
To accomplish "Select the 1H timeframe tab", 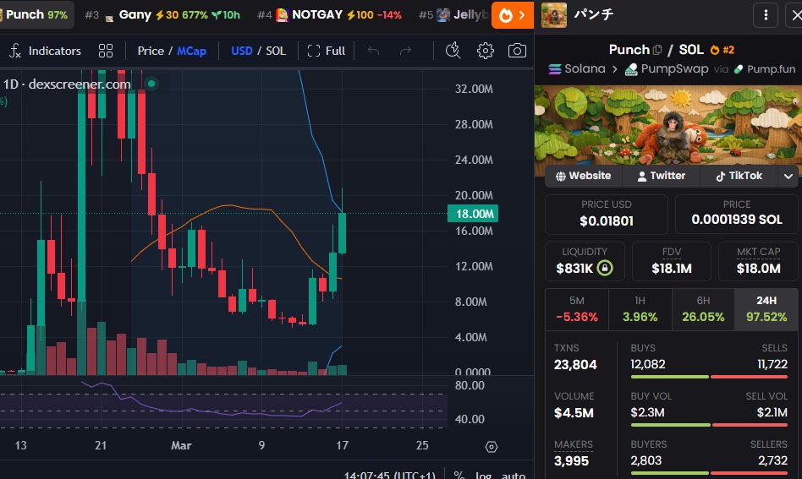I will pos(640,309).
